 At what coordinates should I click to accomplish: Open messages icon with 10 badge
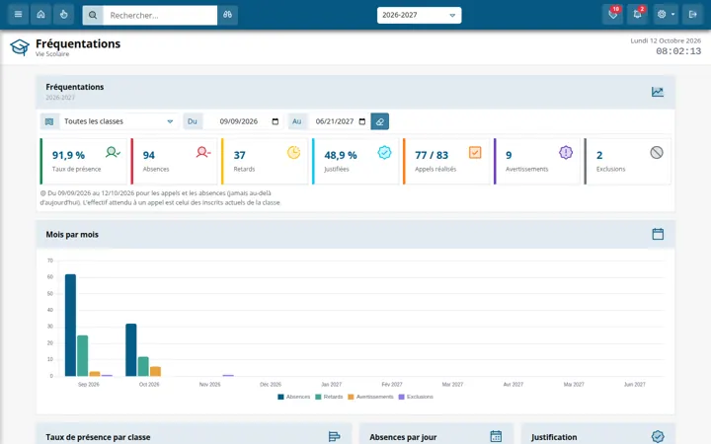(x=612, y=15)
